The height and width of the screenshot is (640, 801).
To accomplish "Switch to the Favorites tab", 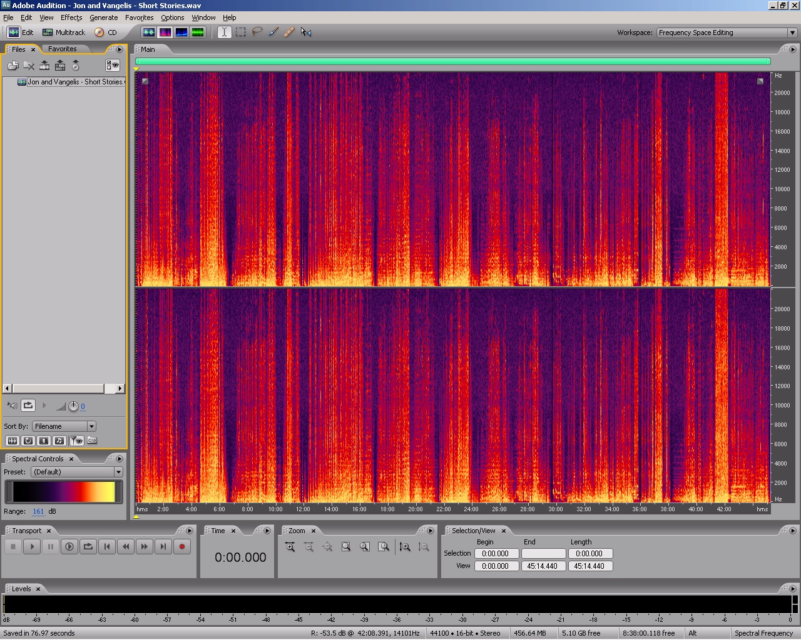I will (63, 49).
